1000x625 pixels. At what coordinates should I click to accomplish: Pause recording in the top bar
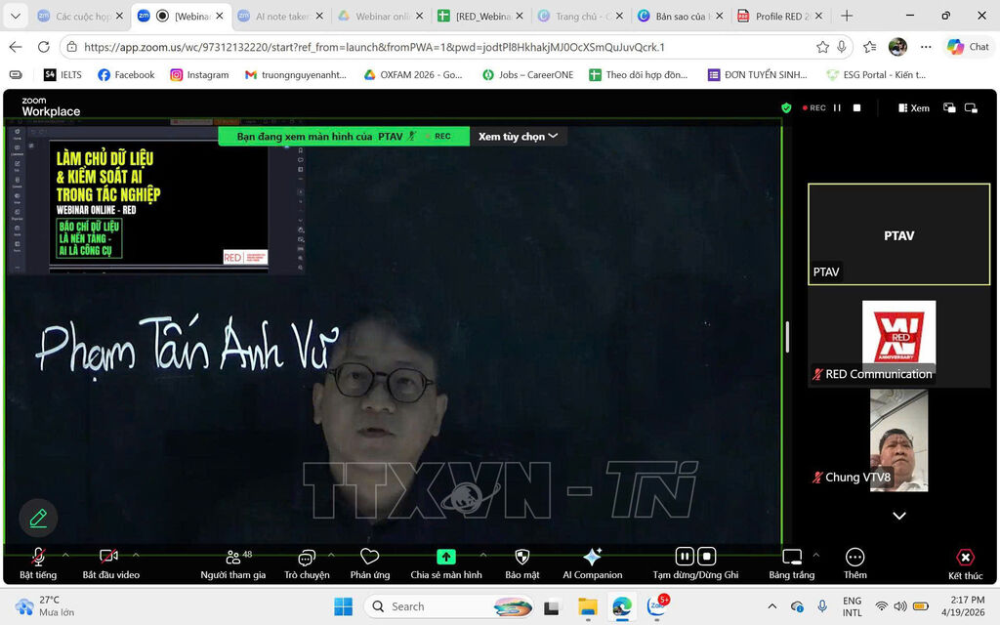837,108
